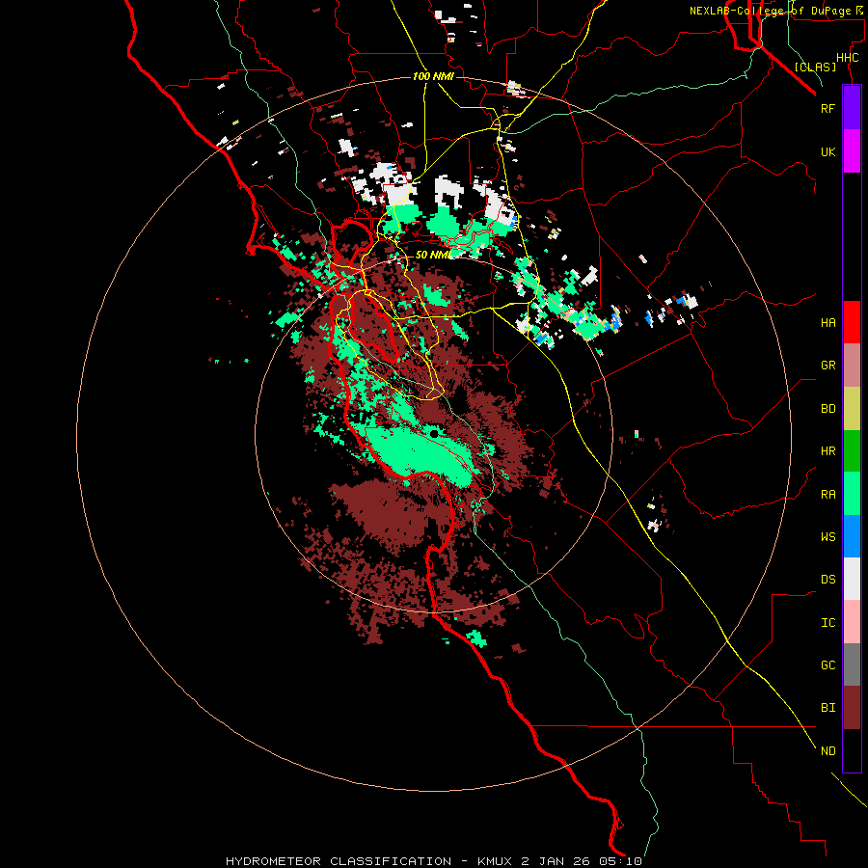Screen dimensions: 868x868
Task: Click the [CLAS] label text
Action: click(815, 67)
